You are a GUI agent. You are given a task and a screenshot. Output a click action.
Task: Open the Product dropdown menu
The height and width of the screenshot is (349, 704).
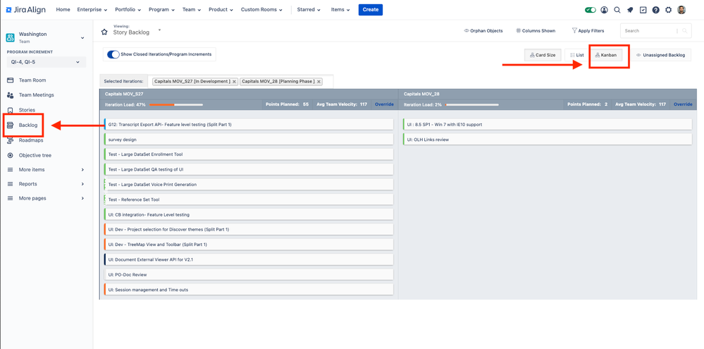(x=221, y=9)
